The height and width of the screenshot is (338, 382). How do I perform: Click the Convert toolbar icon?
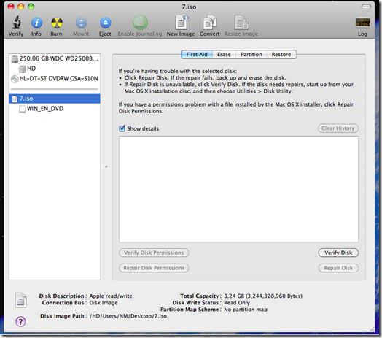pos(209,23)
